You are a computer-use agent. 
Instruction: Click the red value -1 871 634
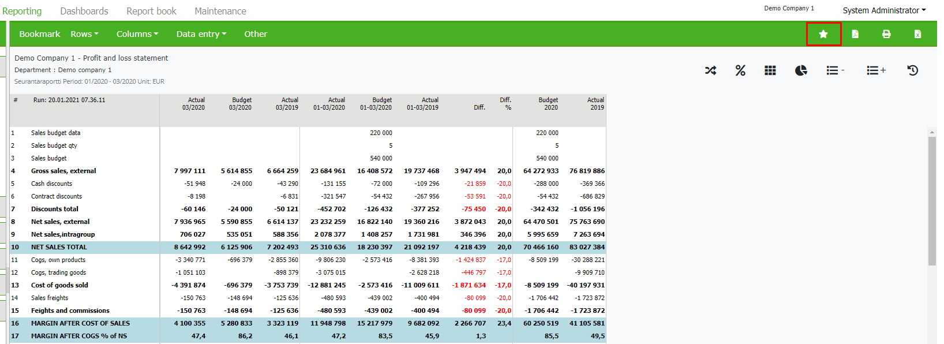(469, 285)
